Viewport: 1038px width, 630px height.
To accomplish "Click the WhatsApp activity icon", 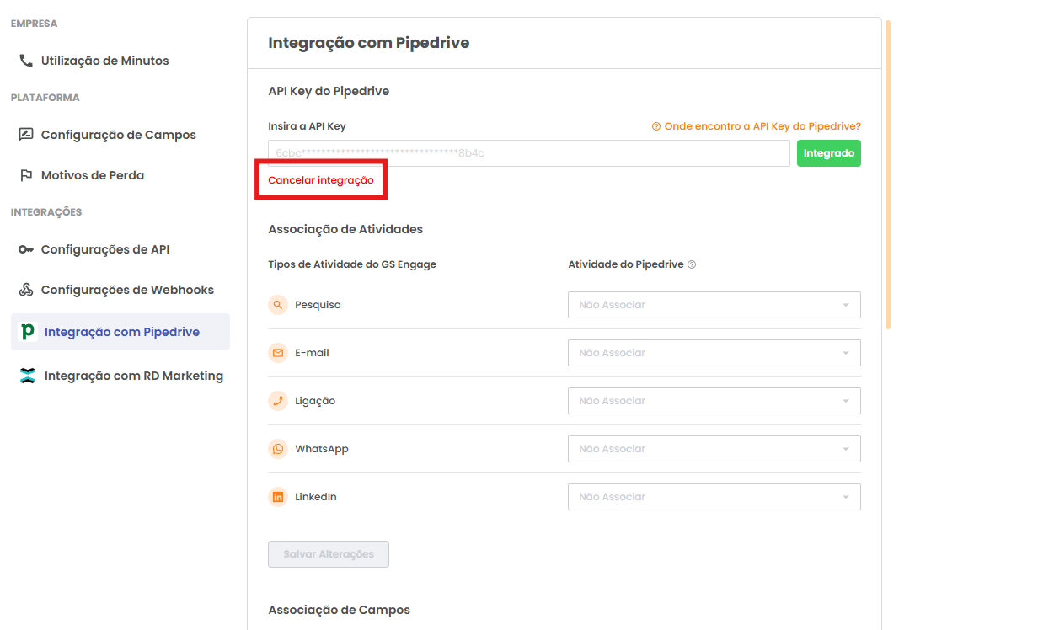I will (x=278, y=449).
